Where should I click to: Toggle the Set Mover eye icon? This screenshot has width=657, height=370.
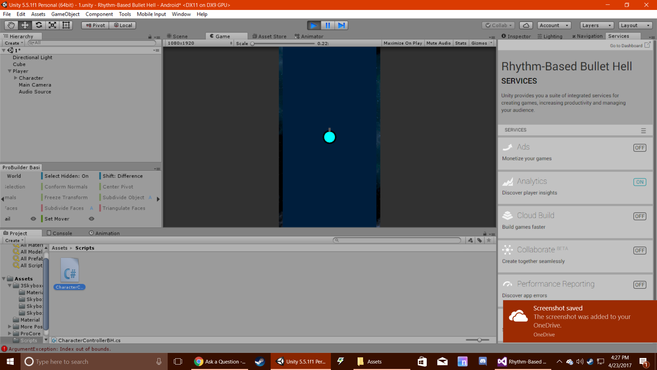(x=91, y=219)
